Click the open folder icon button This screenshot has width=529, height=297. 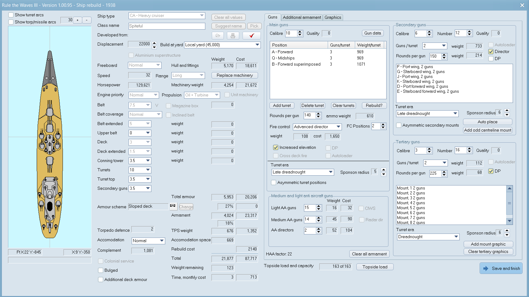pos(218,36)
